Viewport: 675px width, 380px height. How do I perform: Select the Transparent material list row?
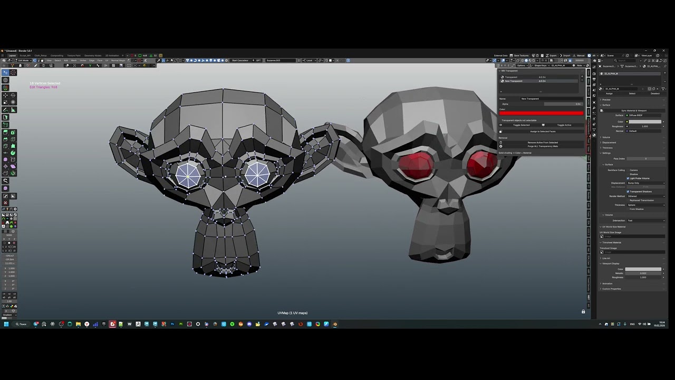tap(539, 77)
